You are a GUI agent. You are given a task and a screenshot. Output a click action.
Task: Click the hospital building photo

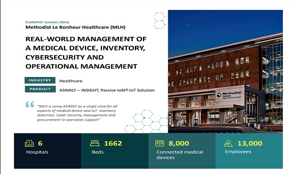pyautogui.click(x=225, y=71)
